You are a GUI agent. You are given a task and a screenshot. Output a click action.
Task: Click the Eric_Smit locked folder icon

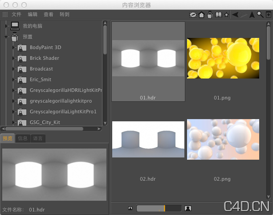click(22, 80)
